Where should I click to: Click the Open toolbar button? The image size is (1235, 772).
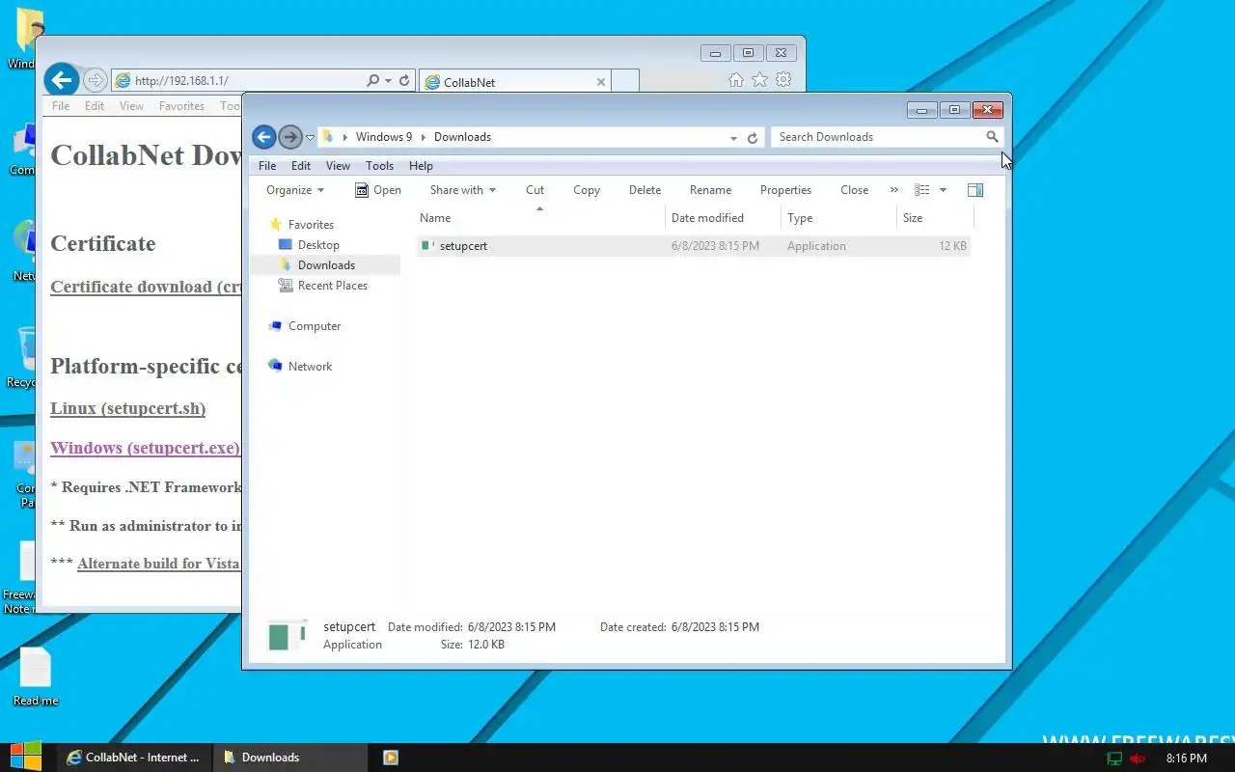(378, 190)
